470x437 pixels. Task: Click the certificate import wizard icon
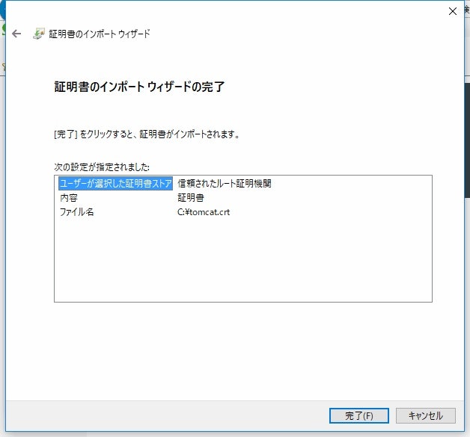[x=39, y=34]
